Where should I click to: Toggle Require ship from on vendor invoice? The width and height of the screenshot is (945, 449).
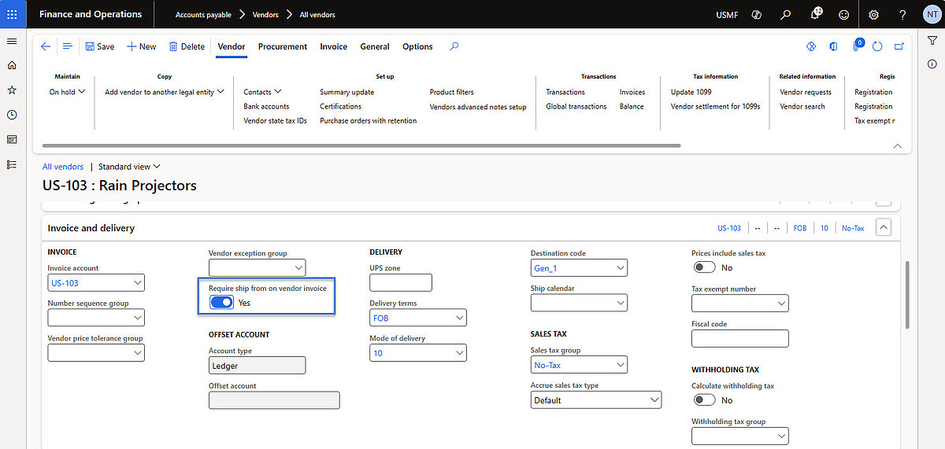pyautogui.click(x=222, y=302)
